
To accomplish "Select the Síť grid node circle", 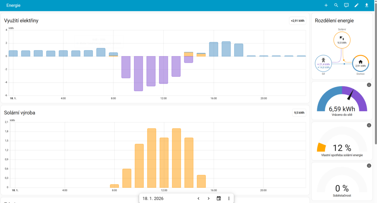I will [324, 64].
